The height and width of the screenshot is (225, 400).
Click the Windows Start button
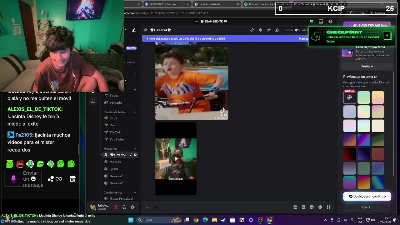[x=131, y=220]
